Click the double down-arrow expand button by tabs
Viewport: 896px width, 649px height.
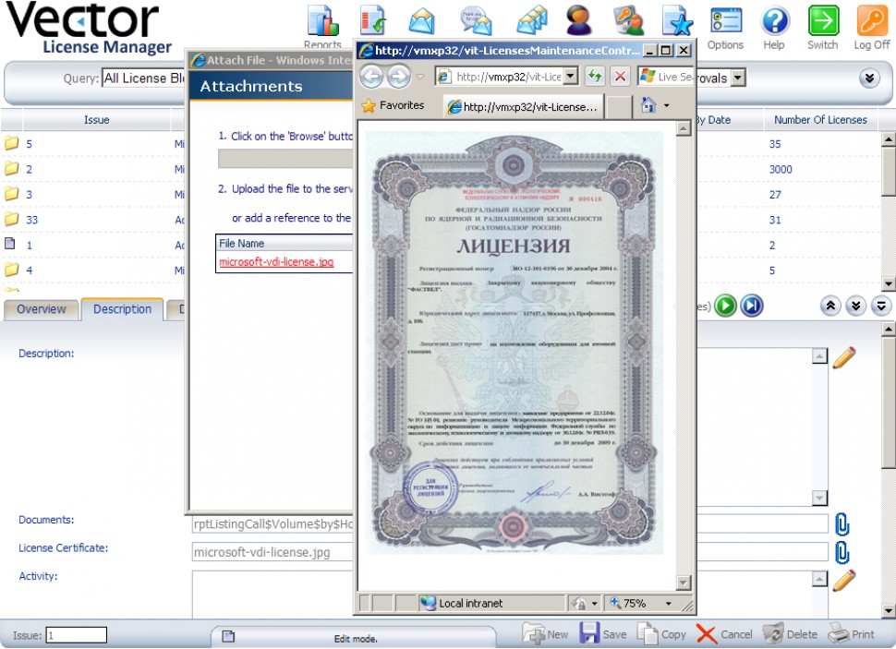click(x=855, y=306)
